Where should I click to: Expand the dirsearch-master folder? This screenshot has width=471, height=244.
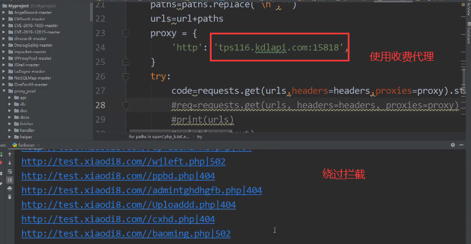(4, 38)
